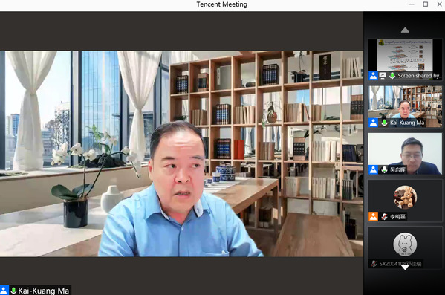The height and width of the screenshot is (295, 445).
Task: Click the Kai-Kuang Ma name label on main video
Action: point(43,291)
